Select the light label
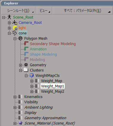This screenshot has height=126, width=113. pos(22,28)
